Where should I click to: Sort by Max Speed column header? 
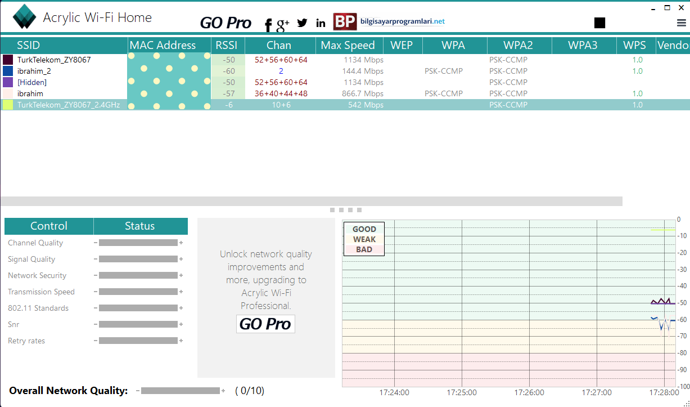tap(349, 46)
